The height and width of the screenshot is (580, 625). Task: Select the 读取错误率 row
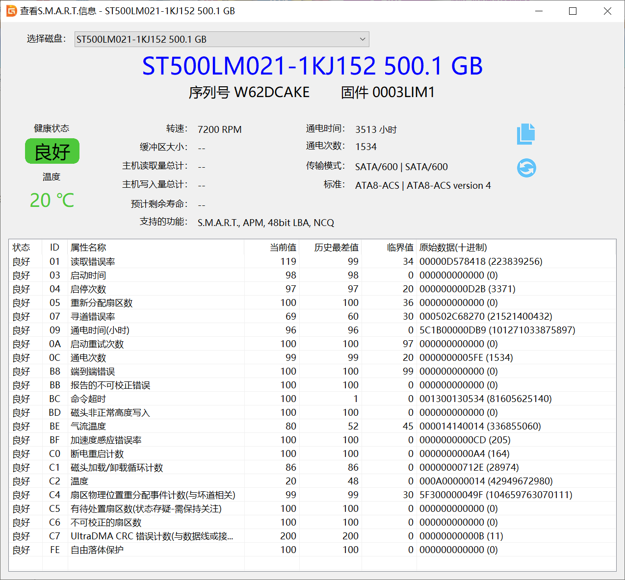[x=312, y=261]
